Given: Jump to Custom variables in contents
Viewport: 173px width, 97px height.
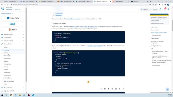Looking at the screenshot, I should point(156,36).
